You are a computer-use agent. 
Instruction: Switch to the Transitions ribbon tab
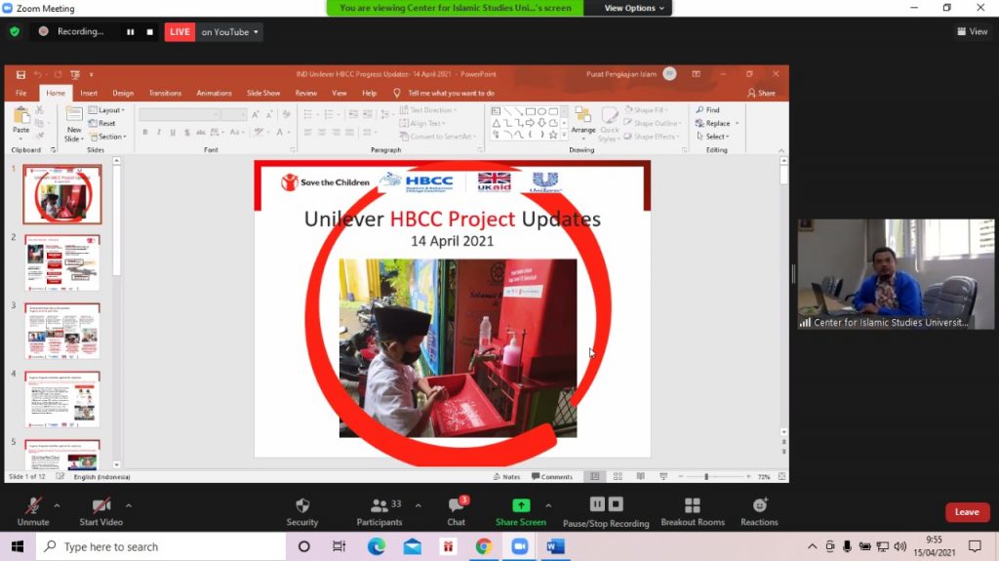tap(165, 93)
